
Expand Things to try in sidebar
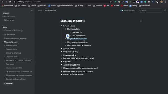3,20
